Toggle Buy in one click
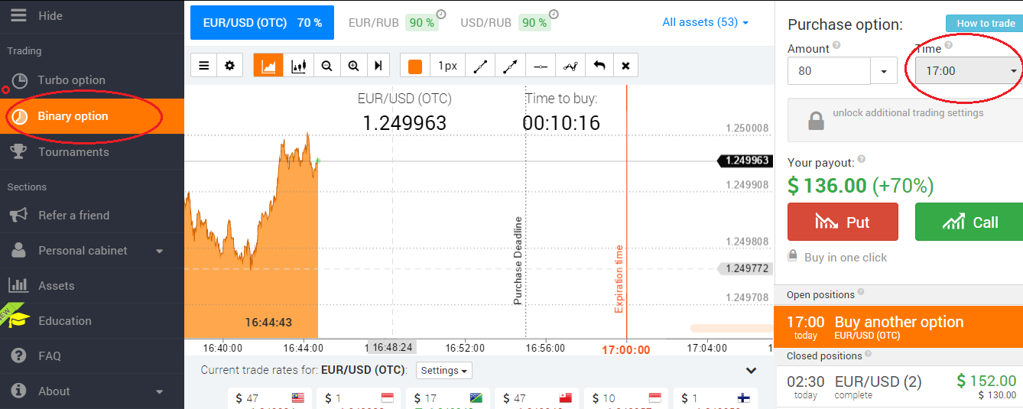Screen dimensions: 1023x409 (x=837, y=258)
